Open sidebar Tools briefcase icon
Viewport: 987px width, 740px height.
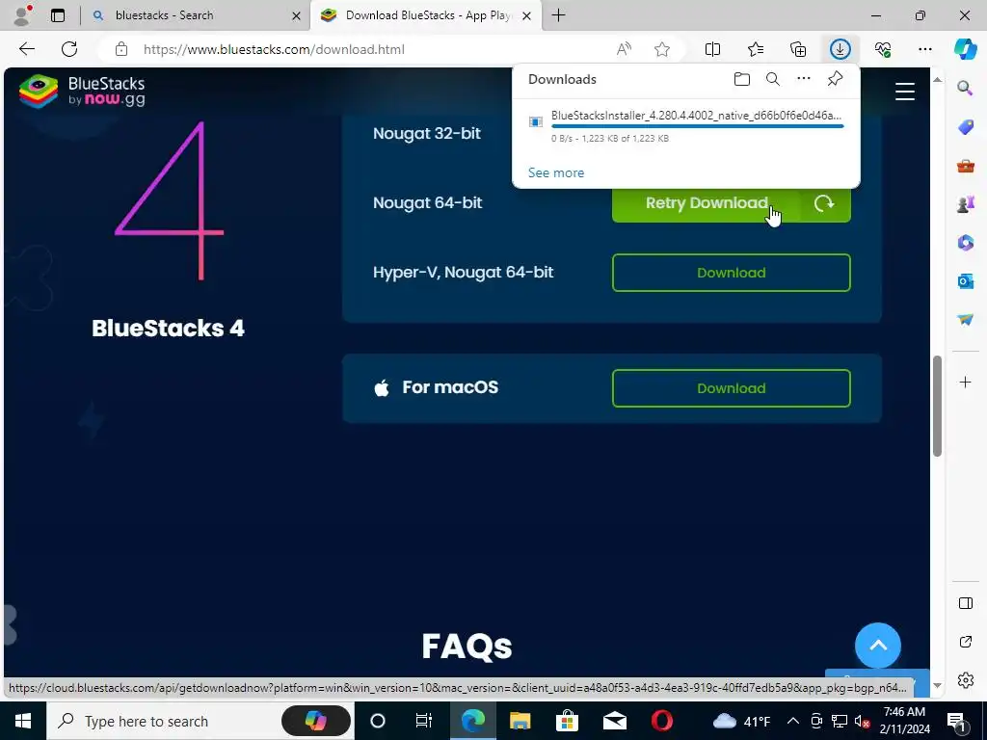(x=965, y=166)
